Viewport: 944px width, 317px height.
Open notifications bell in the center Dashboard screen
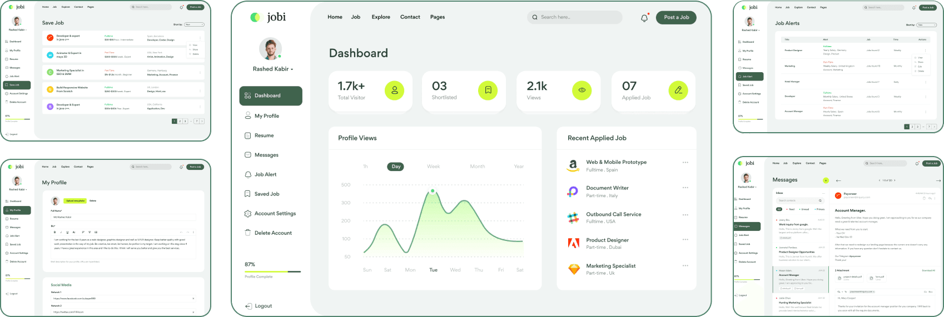click(x=644, y=18)
